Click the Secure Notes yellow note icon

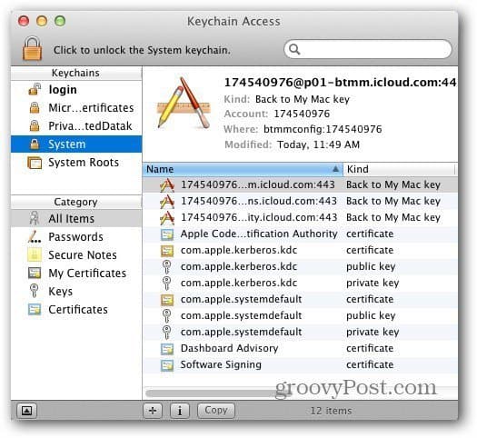35,254
